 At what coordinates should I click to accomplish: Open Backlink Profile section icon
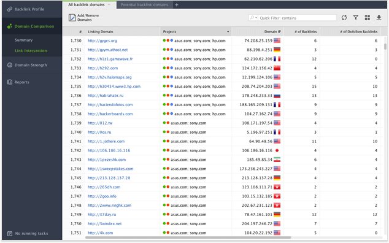(x=10, y=9)
